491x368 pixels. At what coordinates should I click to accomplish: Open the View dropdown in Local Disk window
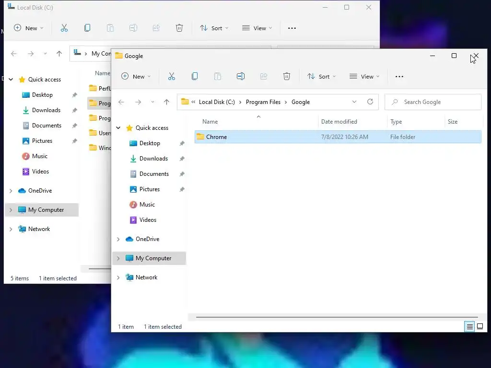(257, 28)
